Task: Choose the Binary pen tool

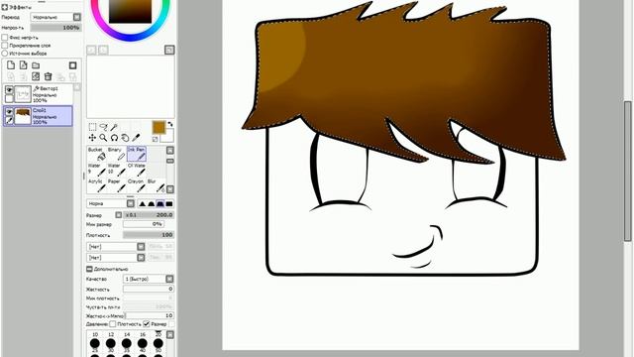Action: click(x=117, y=154)
